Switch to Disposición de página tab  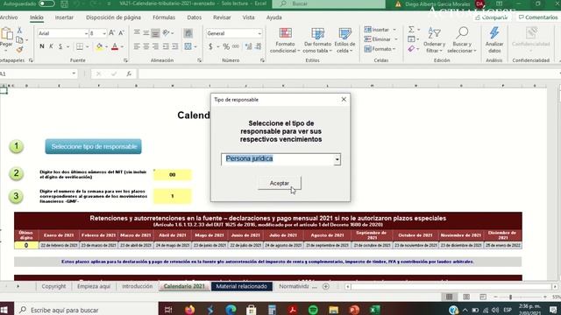click(x=113, y=17)
